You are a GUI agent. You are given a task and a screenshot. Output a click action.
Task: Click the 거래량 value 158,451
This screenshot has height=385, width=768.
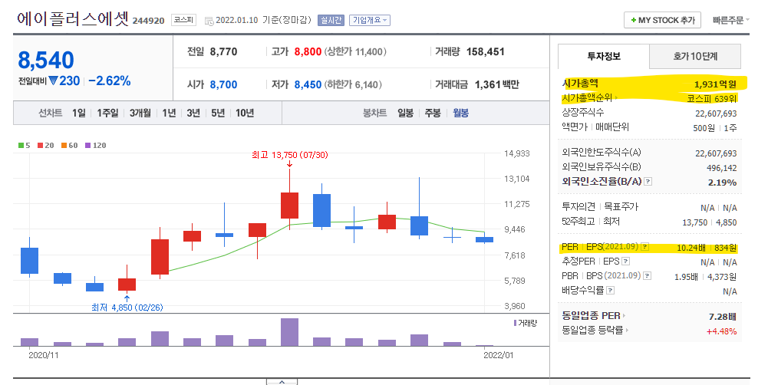pyautogui.click(x=485, y=51)
